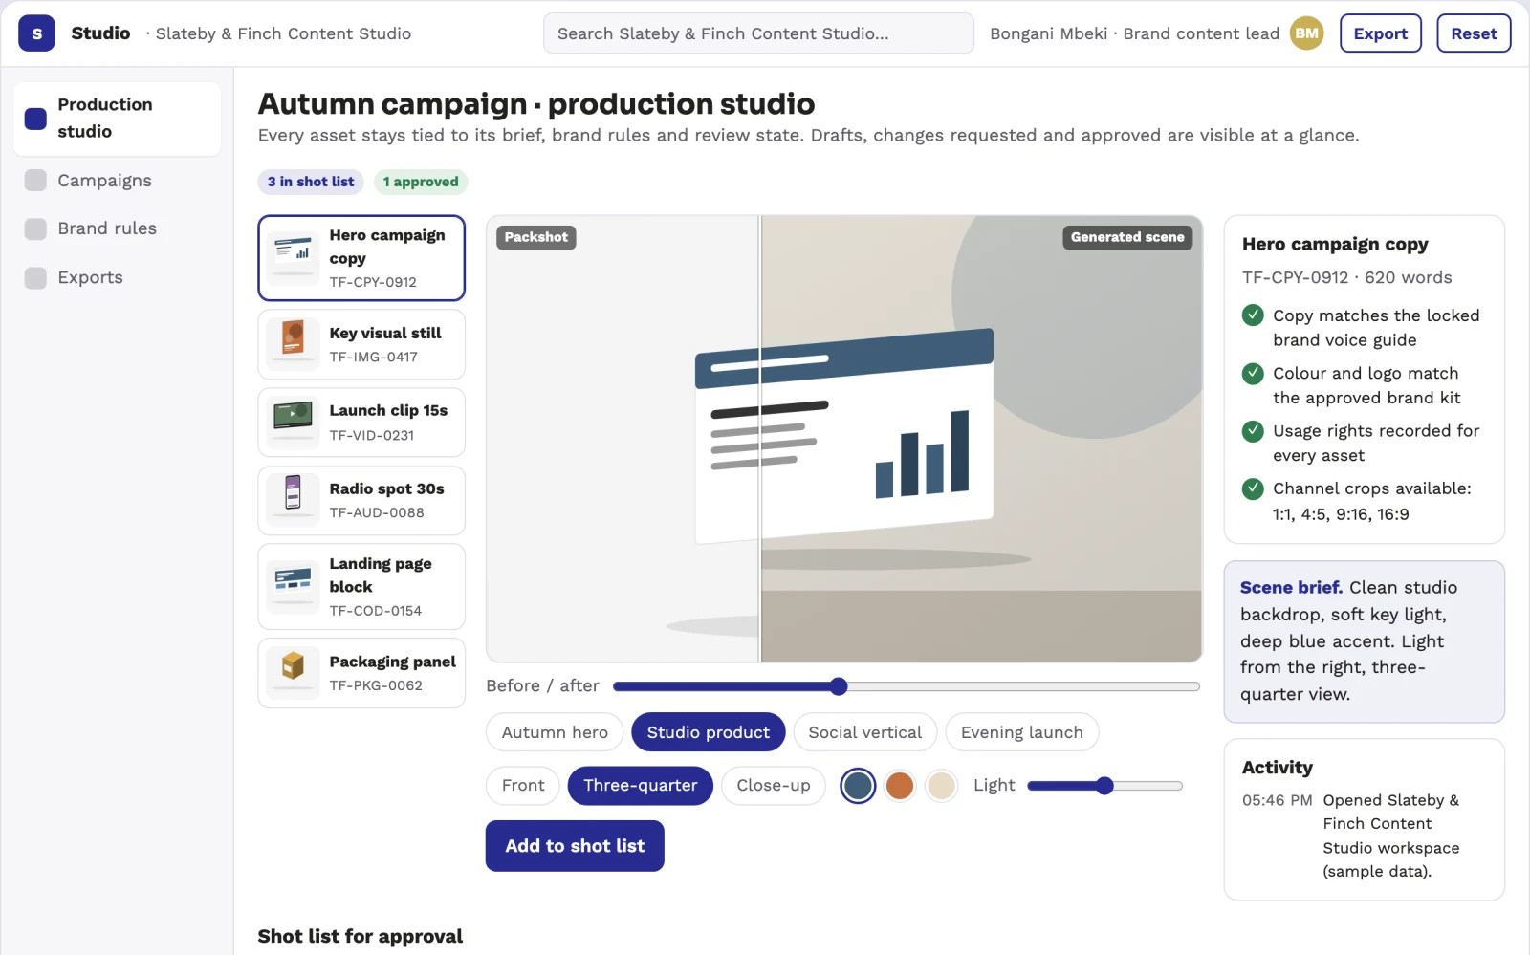Switch angle to Close-up
This screenshot has width=1530, height=955.
[x=774, y=786]
